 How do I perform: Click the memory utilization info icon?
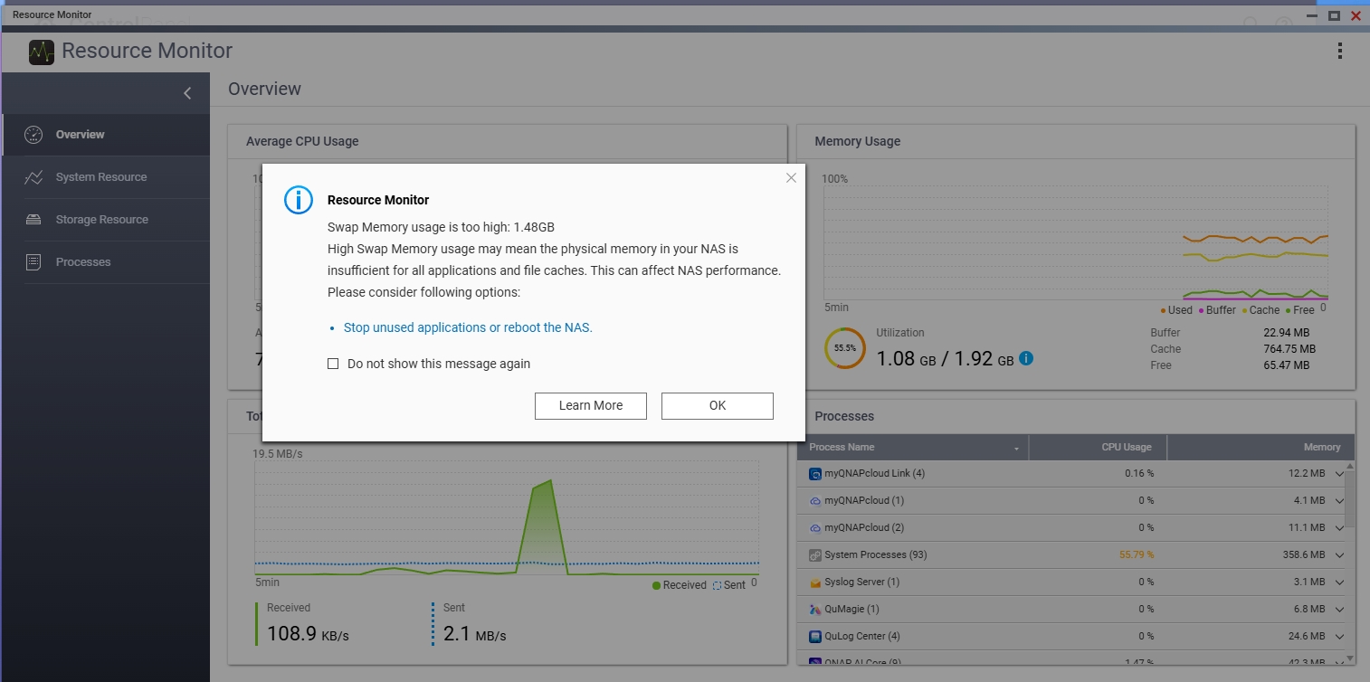[1026, 358]
